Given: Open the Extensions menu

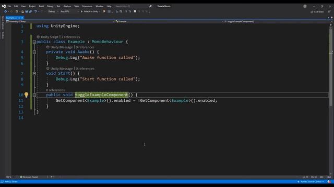Looking at the screenshot, I should pos(87,6).
